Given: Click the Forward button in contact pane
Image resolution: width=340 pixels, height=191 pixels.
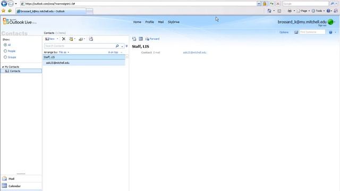Looking at the screenshot, I should tap(152, 39).
